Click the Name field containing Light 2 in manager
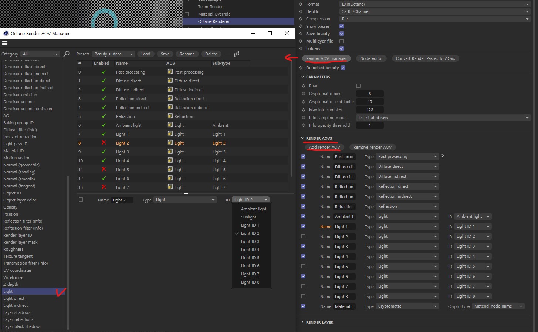The width and height of the screenshot is (538, 332). click(122, 200)
